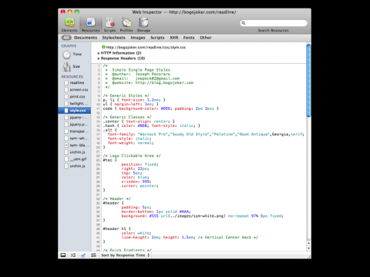Focus the Search Resources field
370x277 pixels.
coord(274,23)
